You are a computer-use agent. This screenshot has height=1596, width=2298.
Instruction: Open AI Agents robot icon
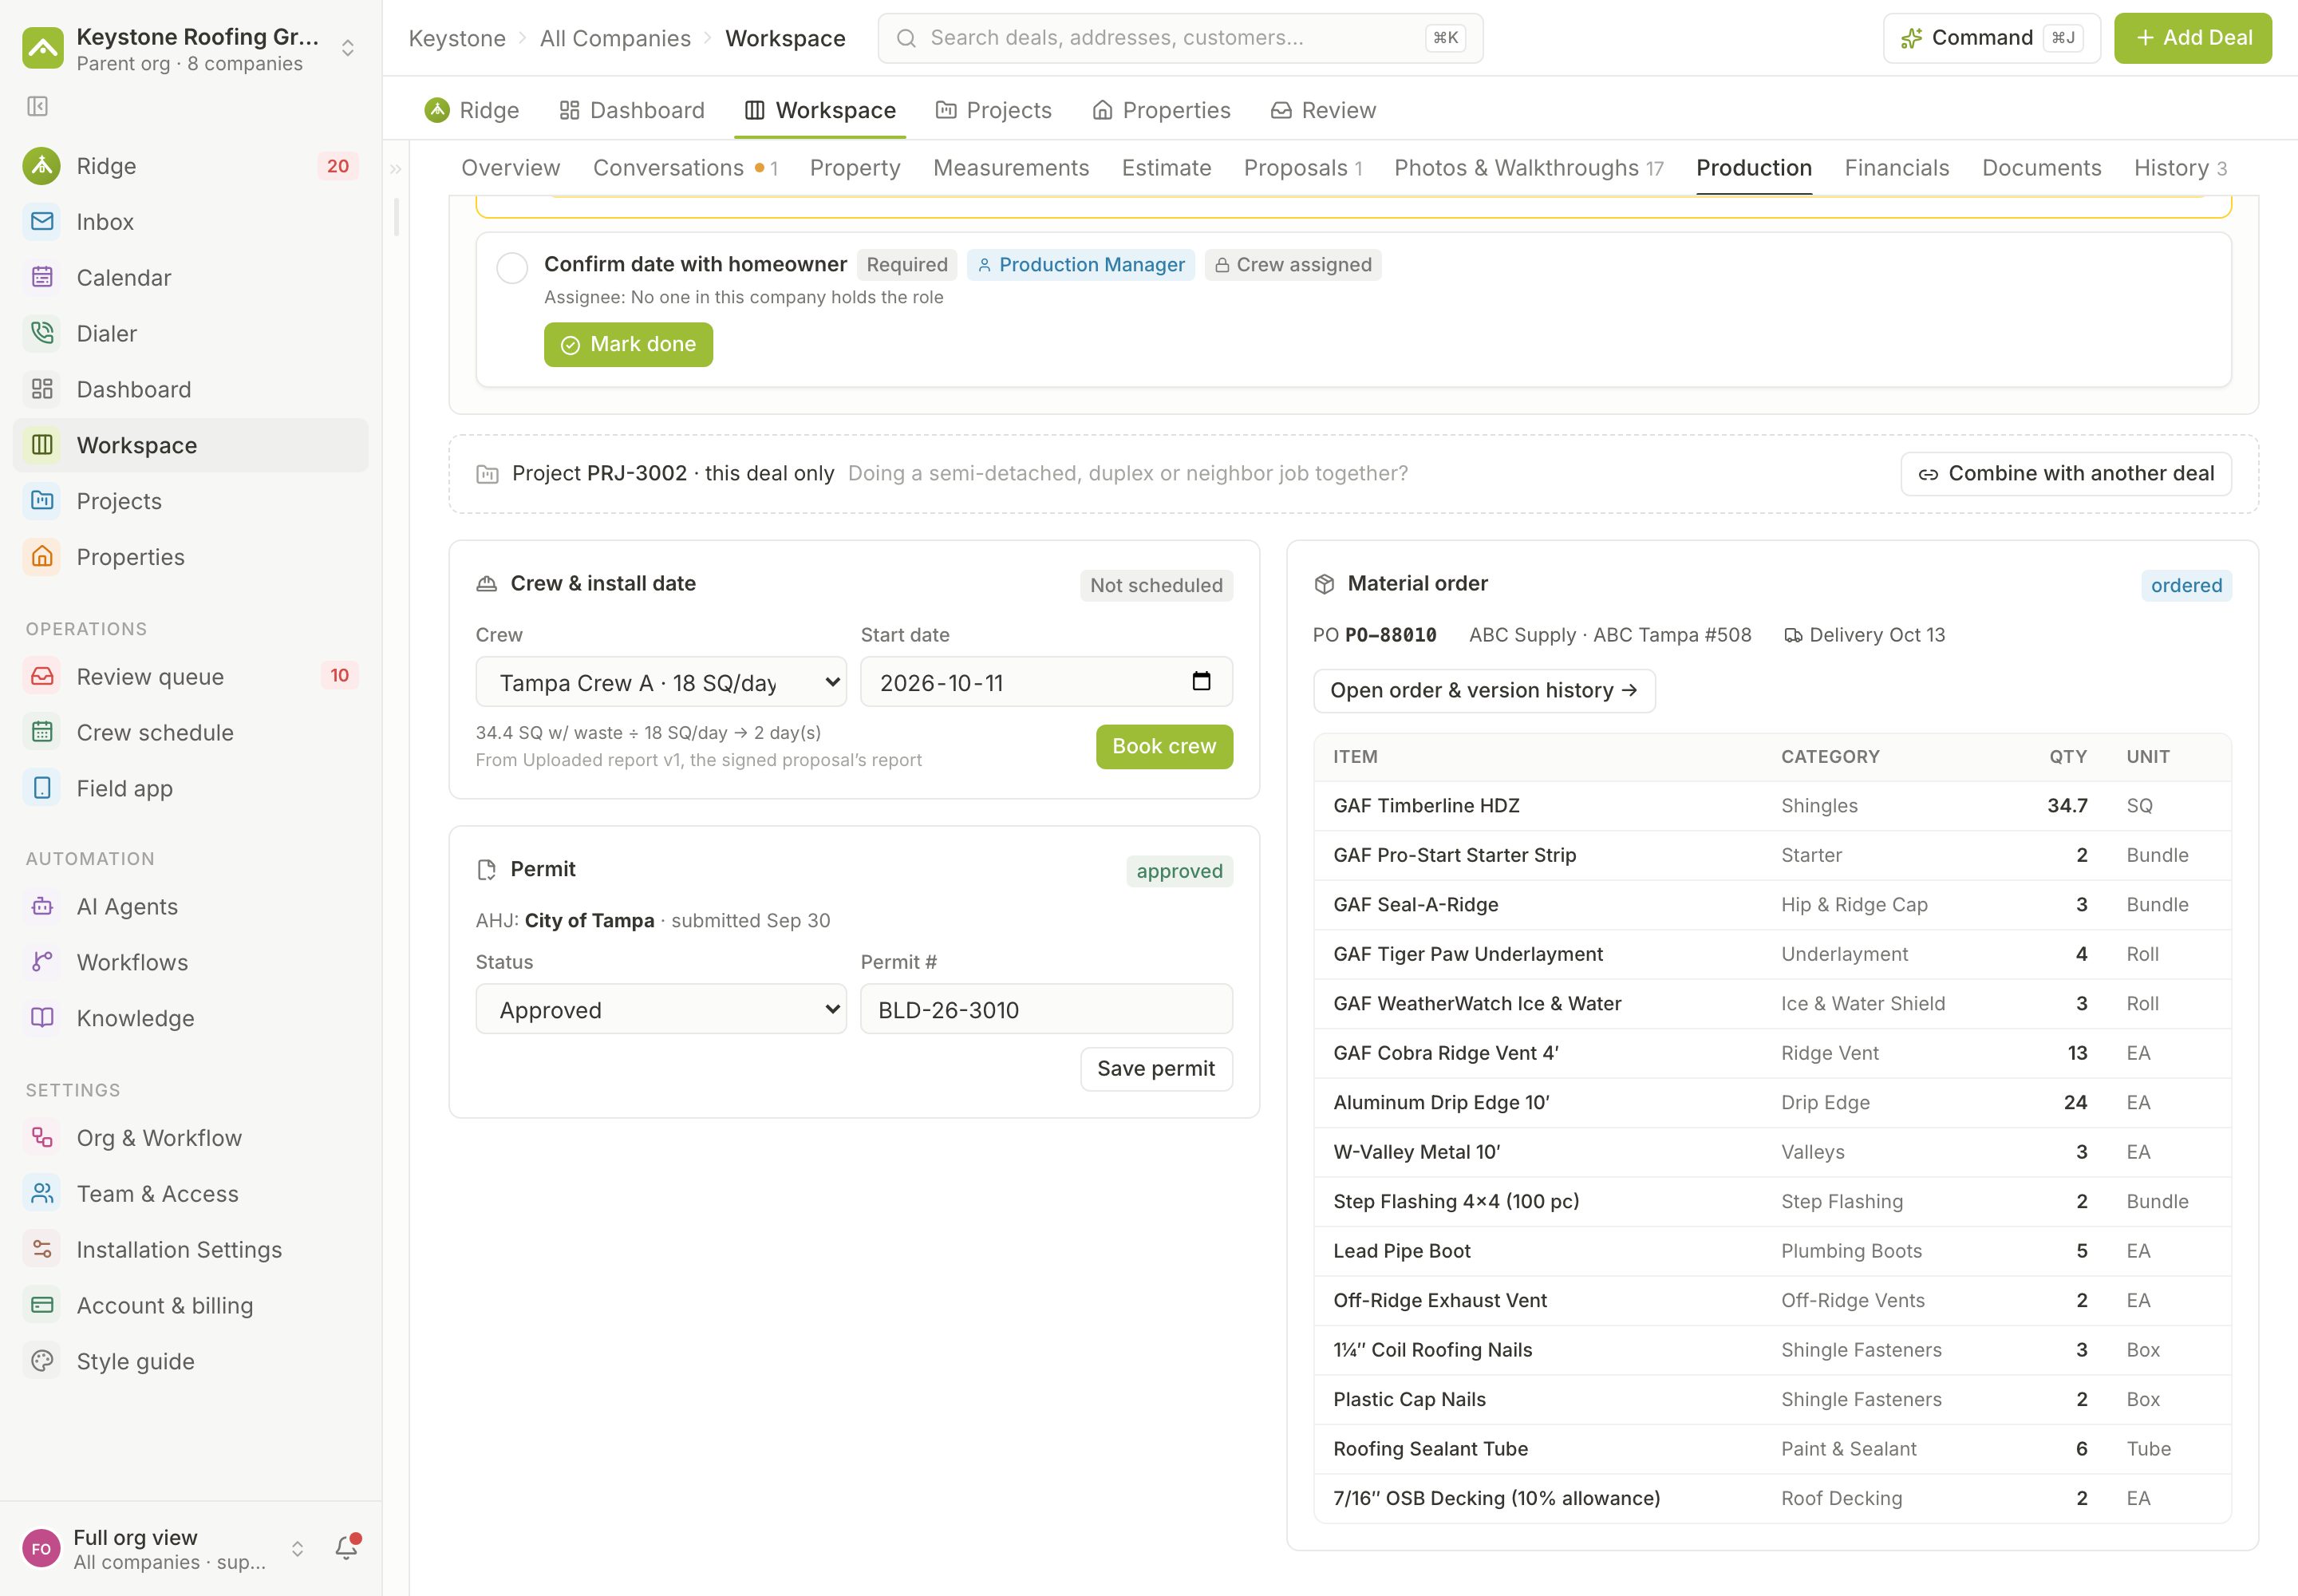click(x=42, y=907)
